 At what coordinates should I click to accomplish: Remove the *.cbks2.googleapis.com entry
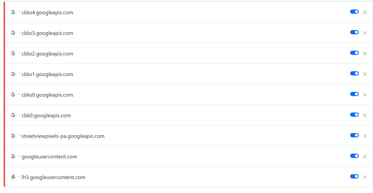365,54
